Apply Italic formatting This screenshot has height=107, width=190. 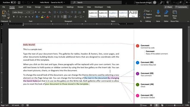pyautogui.click(x=17, y=17)
